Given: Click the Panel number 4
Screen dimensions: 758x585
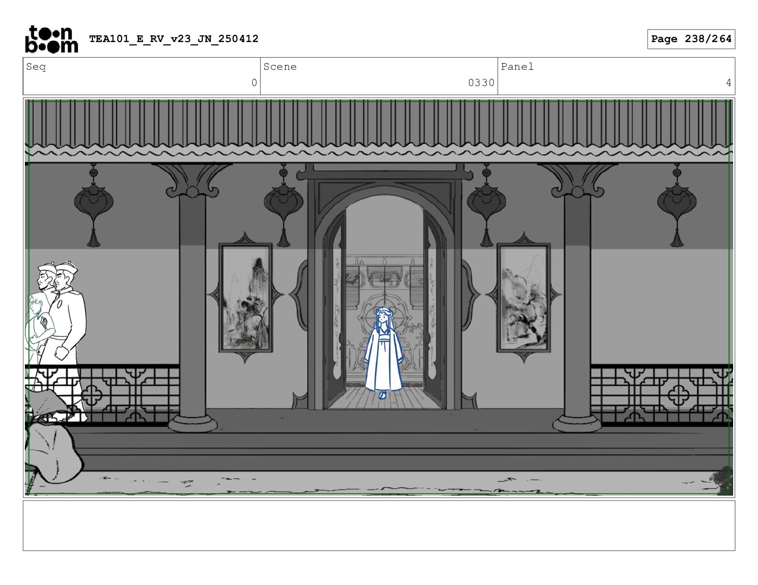Looking at the screenshot, I should click(728, 83).
